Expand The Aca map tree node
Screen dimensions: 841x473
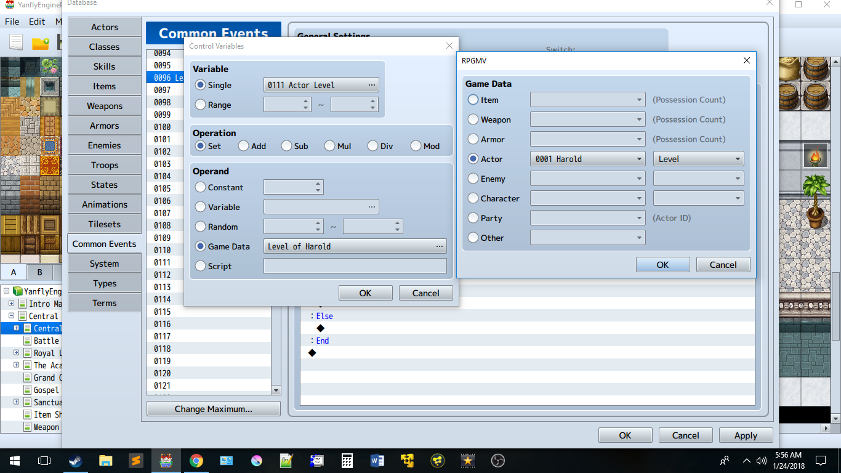(17, 365)
